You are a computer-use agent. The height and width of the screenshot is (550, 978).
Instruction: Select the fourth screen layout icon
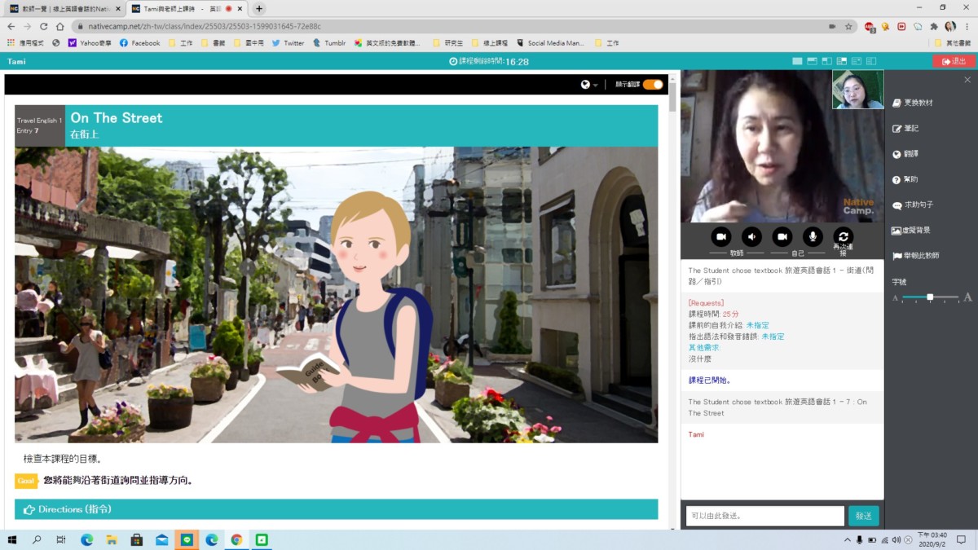pyautogui.click(x=841, y=61)
